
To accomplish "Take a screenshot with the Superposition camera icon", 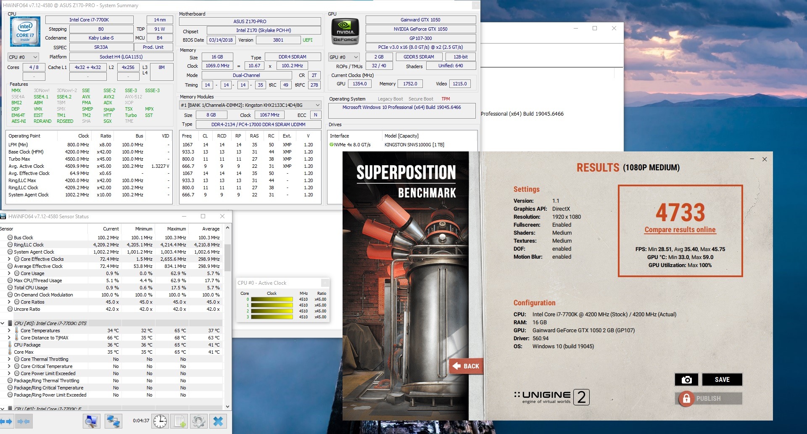I will [x=686, y=379].
